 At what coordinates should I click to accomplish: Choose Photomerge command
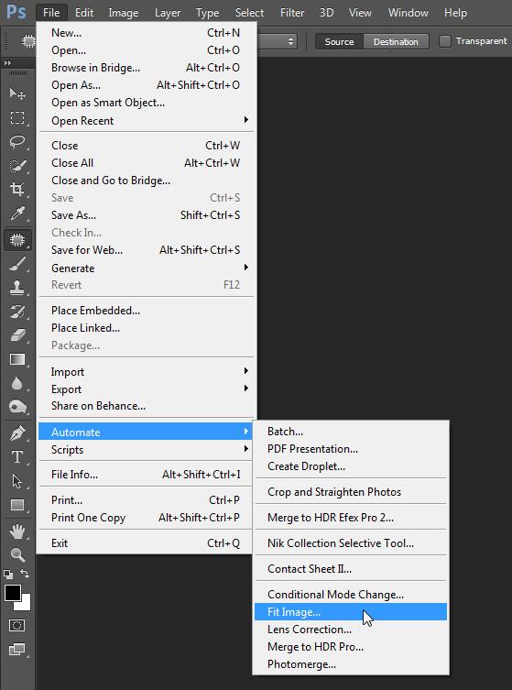click(x=351, y=664)
